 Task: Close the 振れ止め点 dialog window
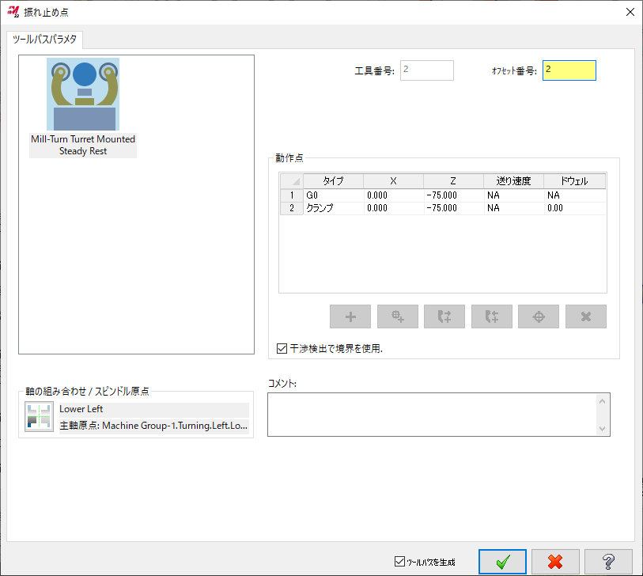pos(630,12)
